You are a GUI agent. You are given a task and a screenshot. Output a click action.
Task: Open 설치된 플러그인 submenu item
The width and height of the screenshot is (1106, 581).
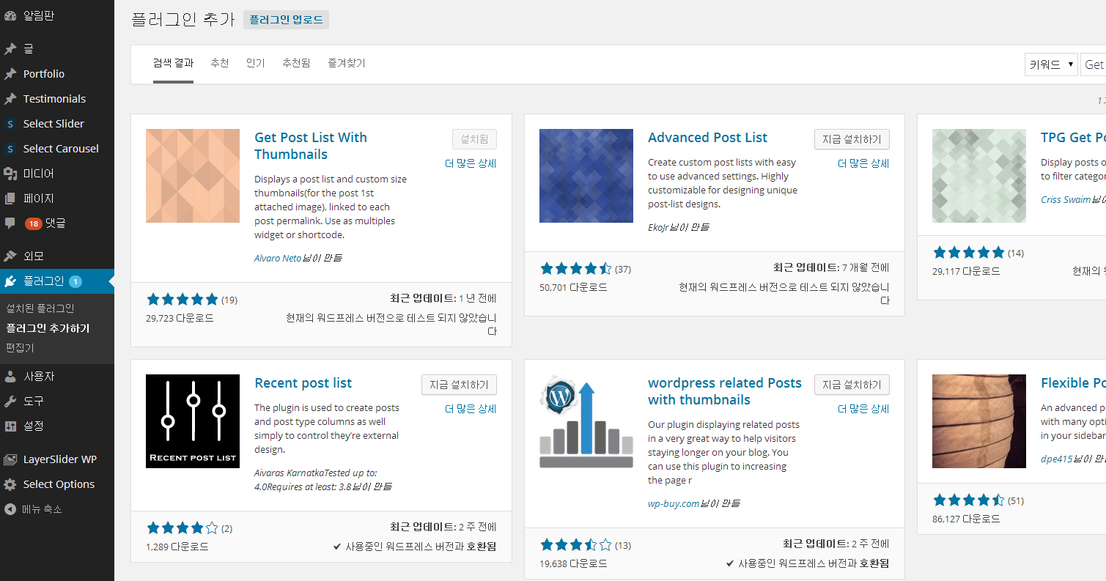click(40, 308)
